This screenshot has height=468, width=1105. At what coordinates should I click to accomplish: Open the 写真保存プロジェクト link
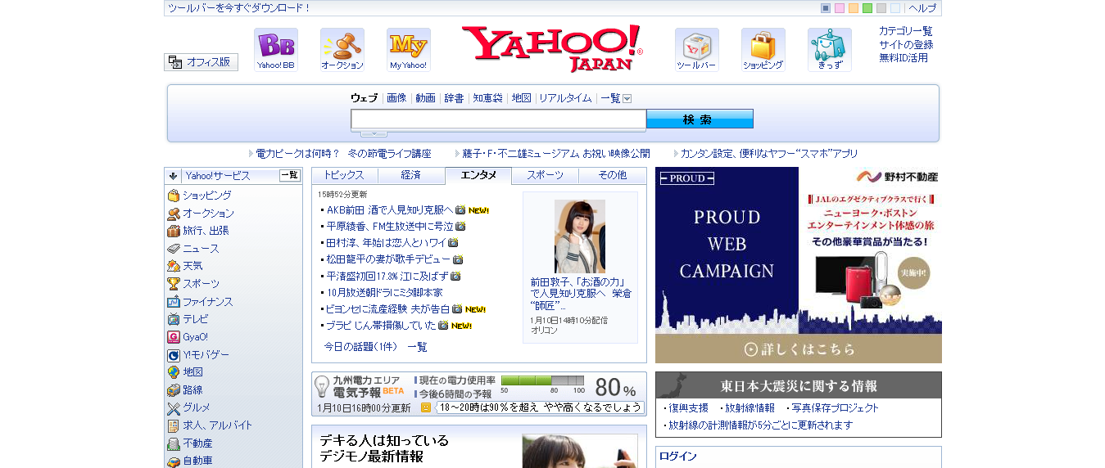coord(835,407)
